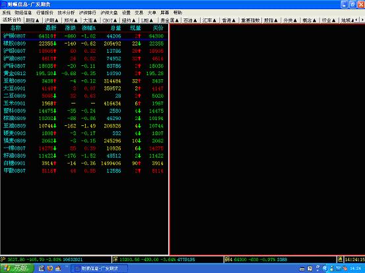365x273 pixels.
Task: Expand the 沪期 tab dropdown
Action: 51,20
